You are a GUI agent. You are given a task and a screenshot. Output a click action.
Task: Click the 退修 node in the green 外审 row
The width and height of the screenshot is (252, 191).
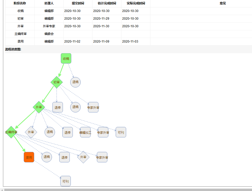pos(58,107)
